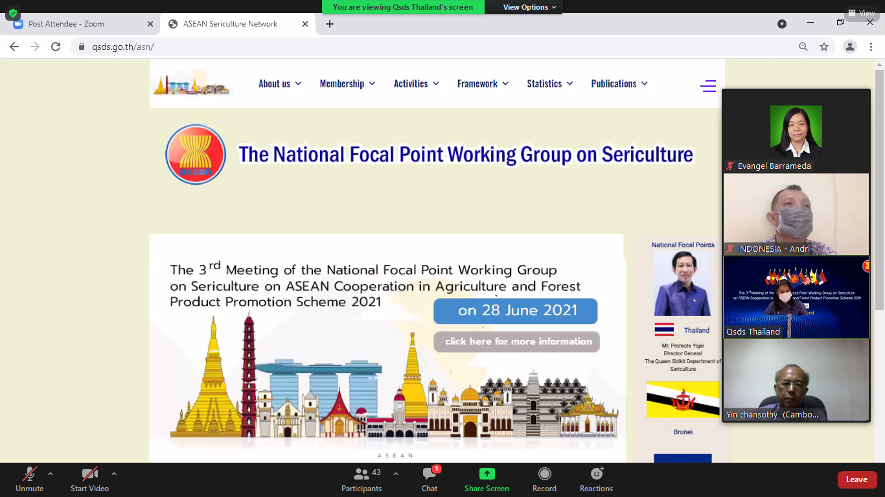Click the round ASEAN emblem logo

pyautogui.click(x=196, y=155)
